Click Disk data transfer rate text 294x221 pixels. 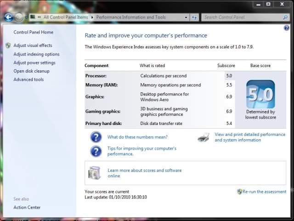tap(161, 124)
